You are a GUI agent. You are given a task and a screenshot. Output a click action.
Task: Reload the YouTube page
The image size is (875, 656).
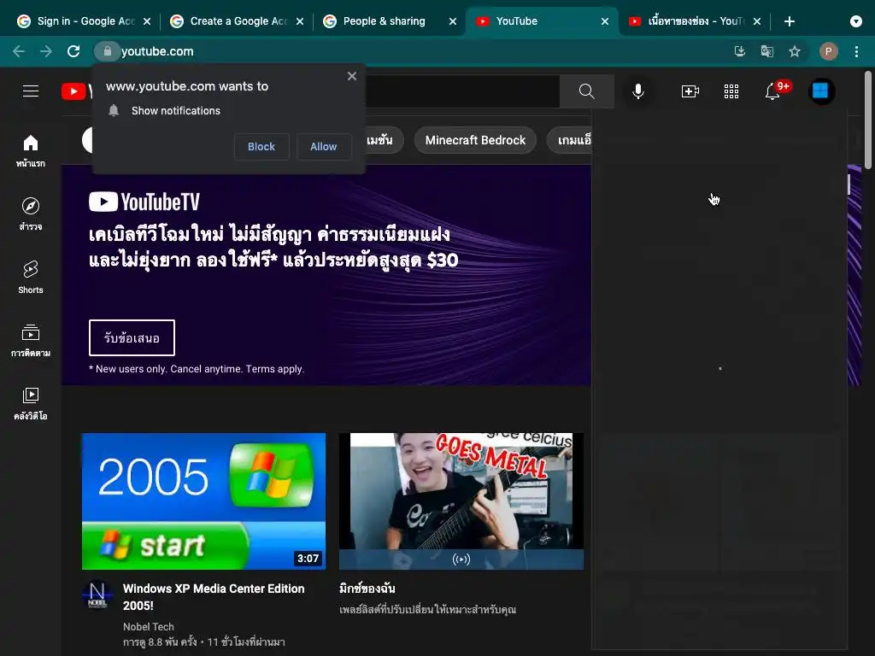coord(73,51)
